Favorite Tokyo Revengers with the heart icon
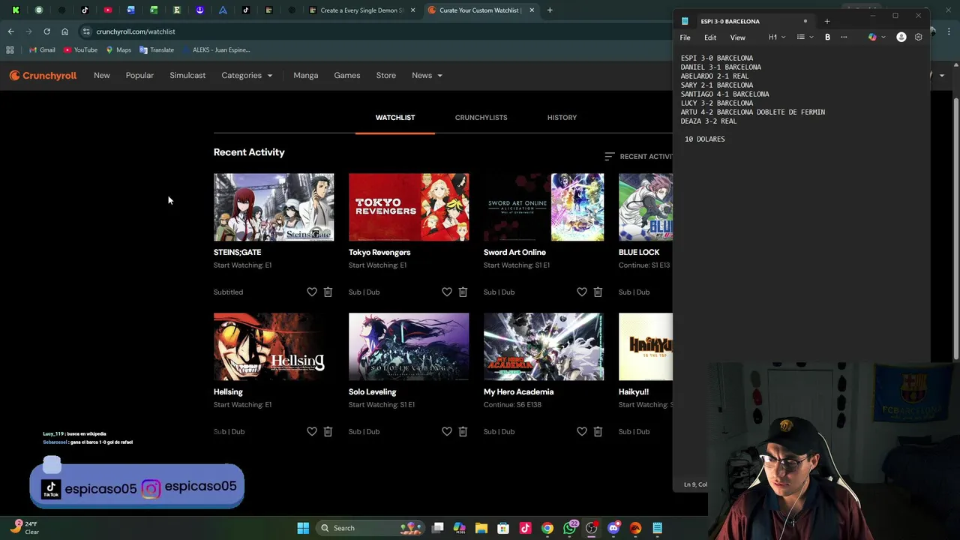Image resolution: width=960 pixels, height=540 pixels. click(x=447, y=292)
